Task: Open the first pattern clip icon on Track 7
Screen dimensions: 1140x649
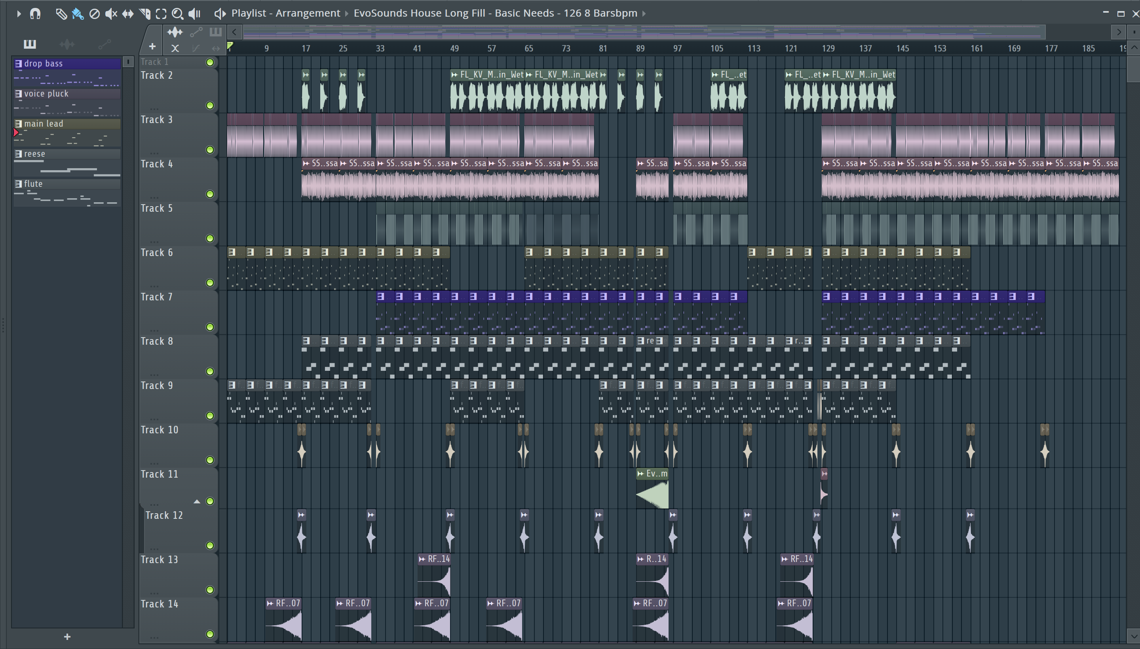Action: (380, 296)
